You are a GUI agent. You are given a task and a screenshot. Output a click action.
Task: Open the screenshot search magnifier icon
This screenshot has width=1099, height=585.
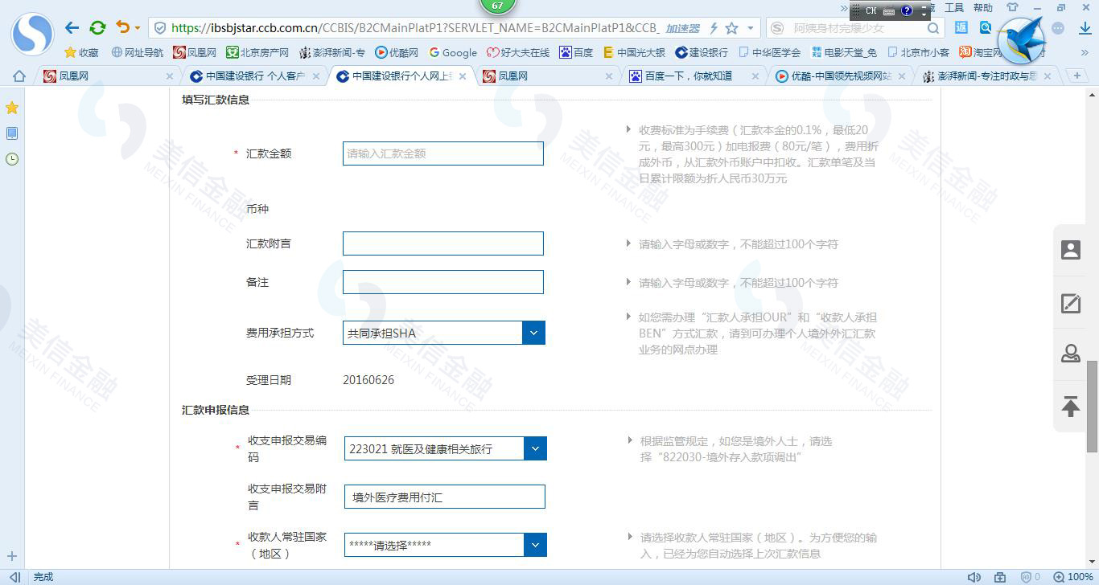pos(985,27)
